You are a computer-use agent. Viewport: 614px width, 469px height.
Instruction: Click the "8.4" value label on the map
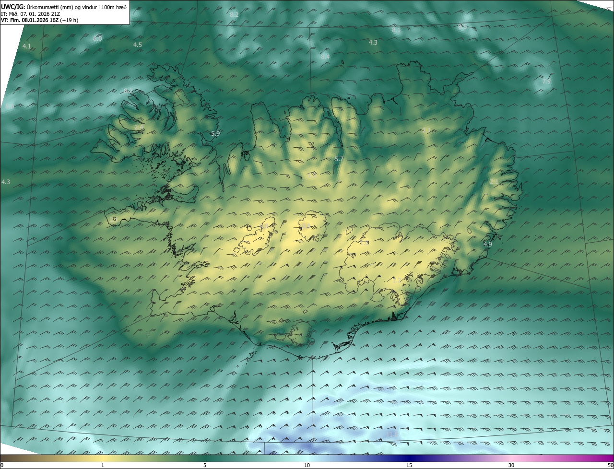[x=326, y=56]
